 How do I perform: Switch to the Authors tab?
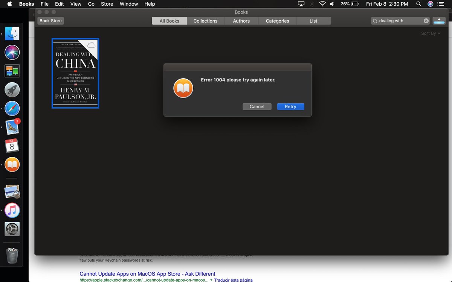(241, 21)
